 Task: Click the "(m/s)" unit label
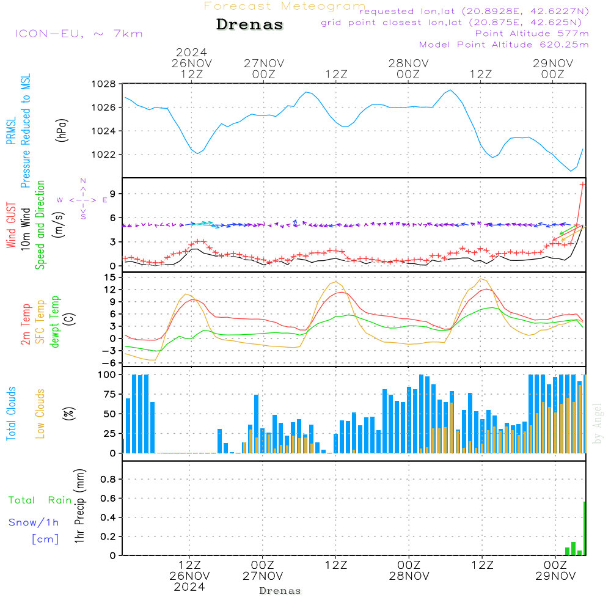[x=59, y=225]
